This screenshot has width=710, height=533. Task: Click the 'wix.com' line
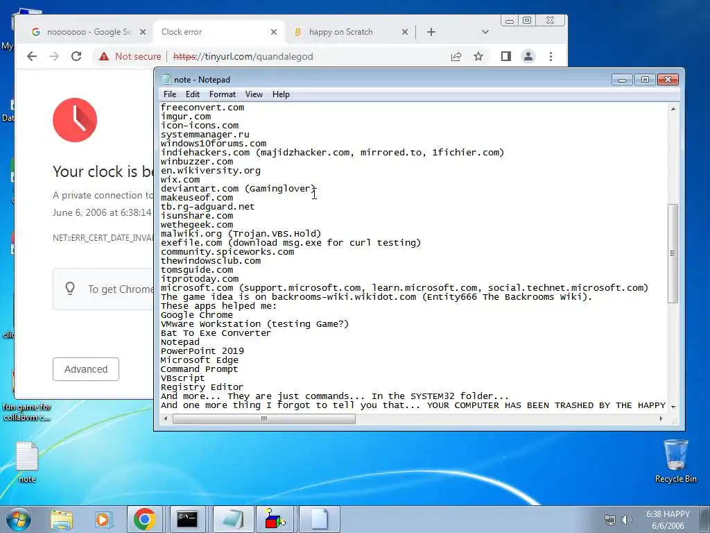(180, 180)
